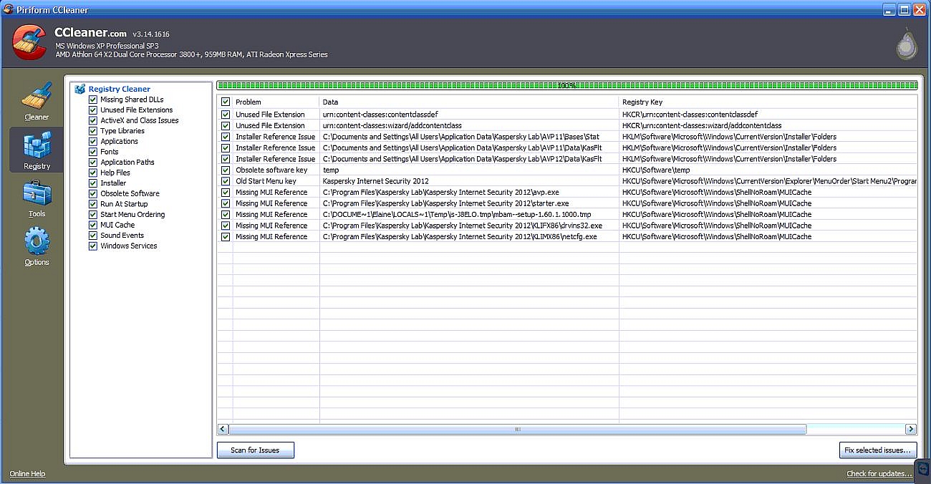Image resolution: width=931 pixels, height=484 pixels.
Task: Click Fix selected issues button
Action: coord(877,450)
